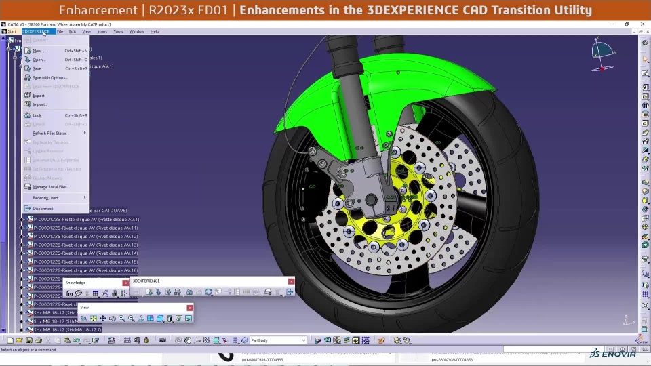Select the What's This help icon
Viewport: 651px width, 366px height.
96,340
